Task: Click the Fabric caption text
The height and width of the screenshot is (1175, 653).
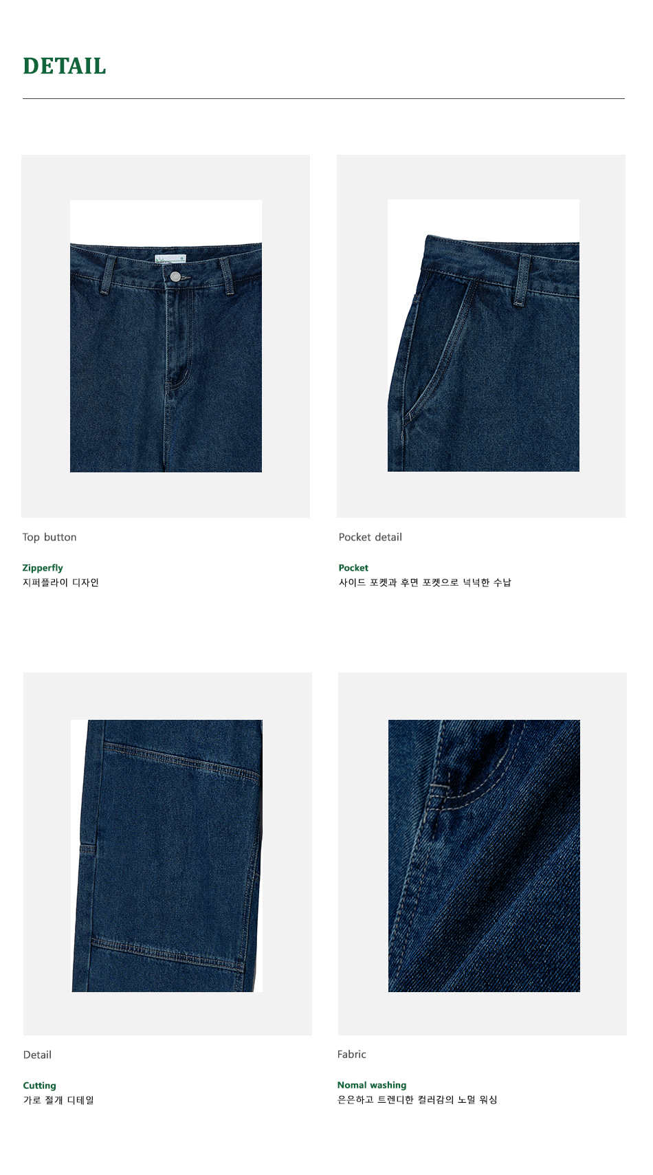Action: tap(352, 1054)
